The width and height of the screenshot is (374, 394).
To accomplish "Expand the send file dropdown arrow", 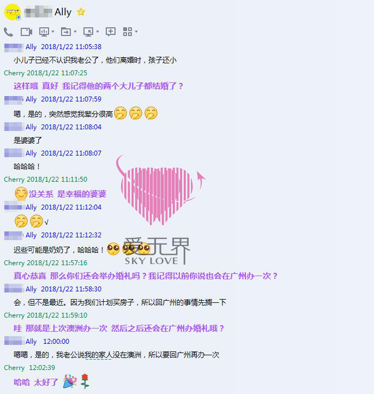I will (75, 32).
